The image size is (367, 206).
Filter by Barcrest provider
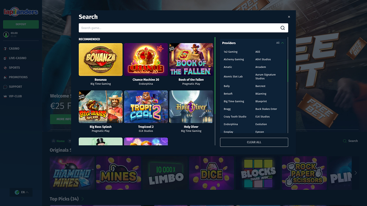(260, 86)
